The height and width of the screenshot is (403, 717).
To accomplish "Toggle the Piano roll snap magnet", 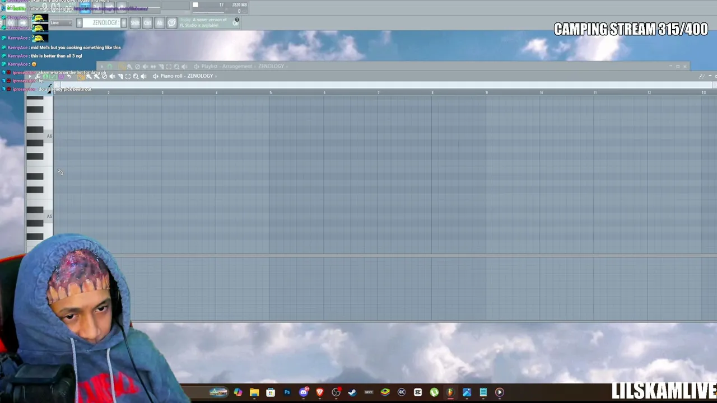I will coord(45,76).
